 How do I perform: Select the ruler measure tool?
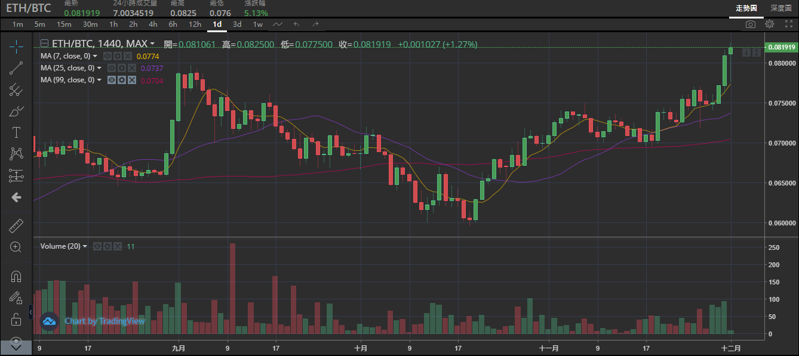coord(16,226)
